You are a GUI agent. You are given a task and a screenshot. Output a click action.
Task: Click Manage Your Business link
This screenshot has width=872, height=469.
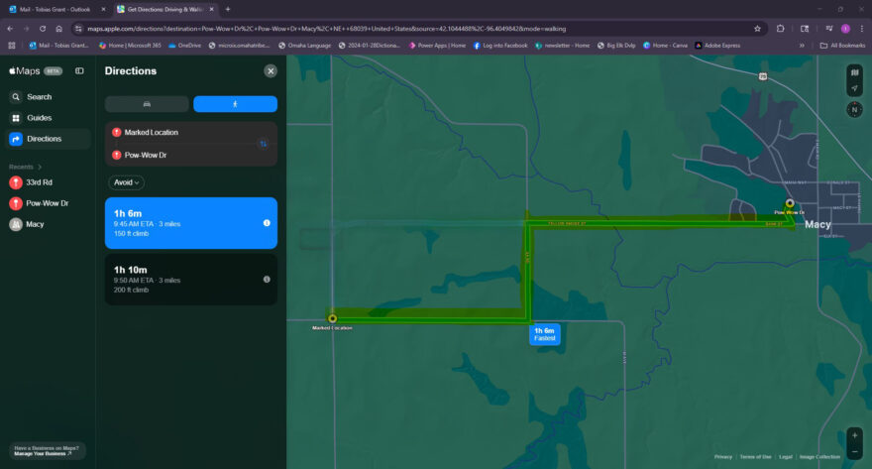click(x=43, y=454)
